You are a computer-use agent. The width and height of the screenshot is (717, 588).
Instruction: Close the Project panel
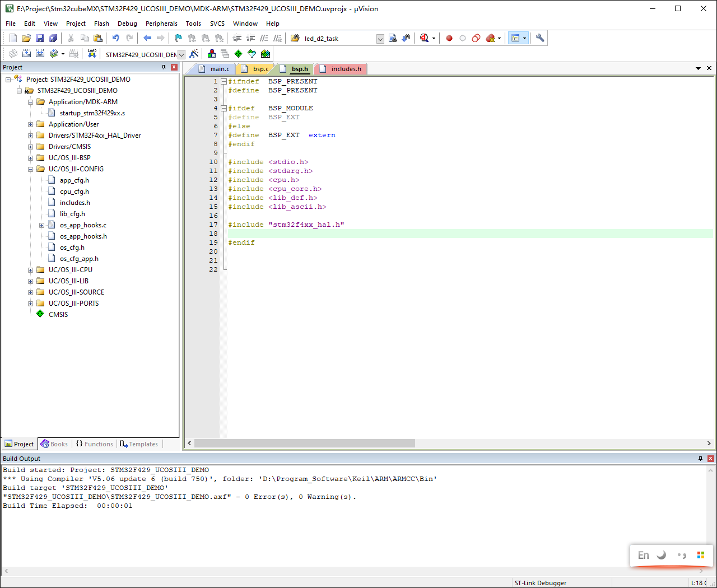174,67
